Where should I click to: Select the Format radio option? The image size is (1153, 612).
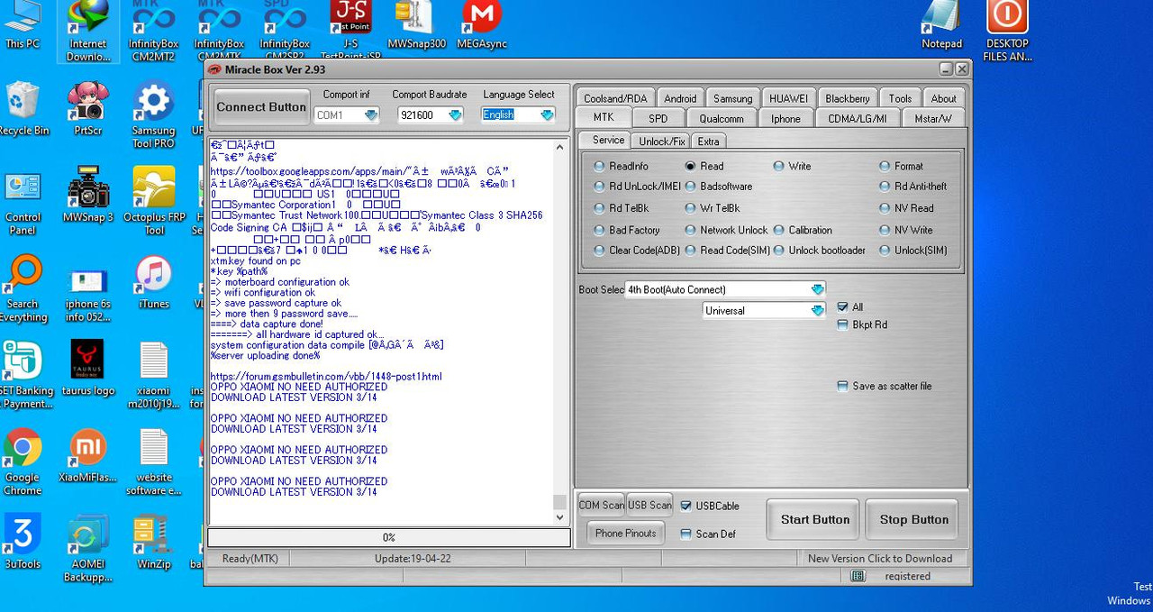[902, 166]
